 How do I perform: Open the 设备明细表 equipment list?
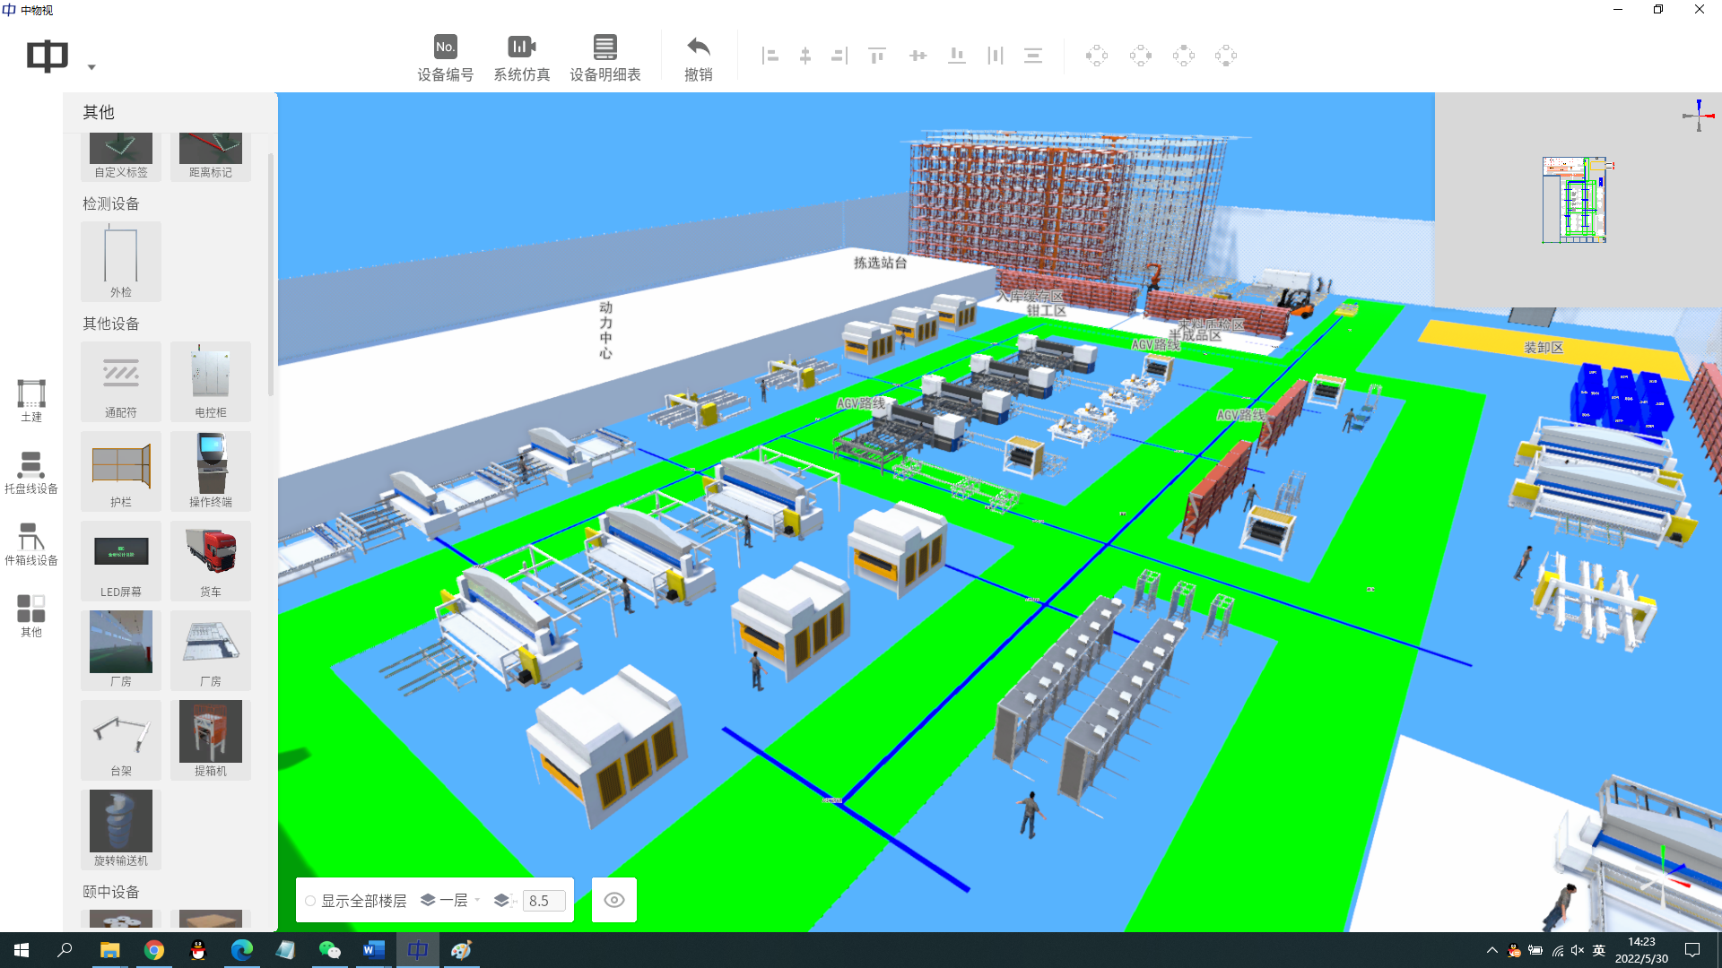pyautogui.click(x=604, y=58)
